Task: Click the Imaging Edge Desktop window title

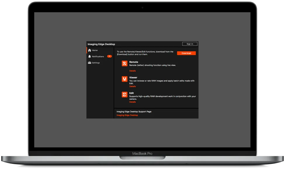Action: (x=101, y=44)
